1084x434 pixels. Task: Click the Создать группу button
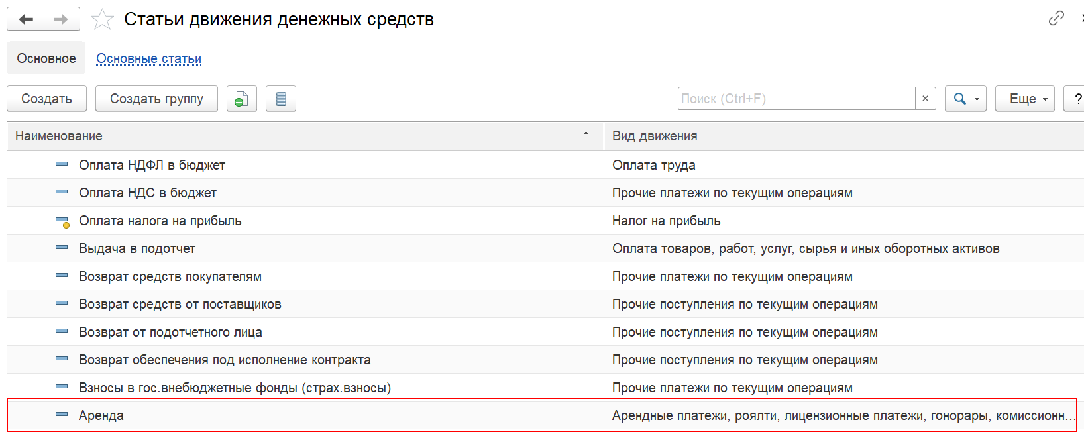click(x=156, y=99)
